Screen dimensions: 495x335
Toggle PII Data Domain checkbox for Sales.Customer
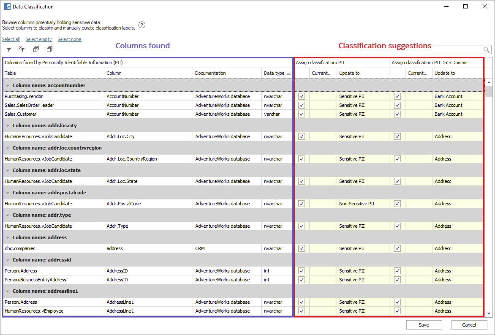coord(397,114)
